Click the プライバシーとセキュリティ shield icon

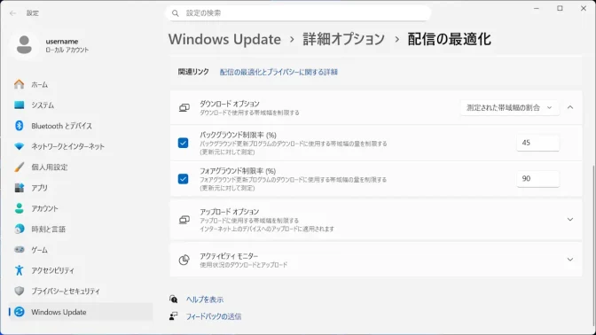19,291
